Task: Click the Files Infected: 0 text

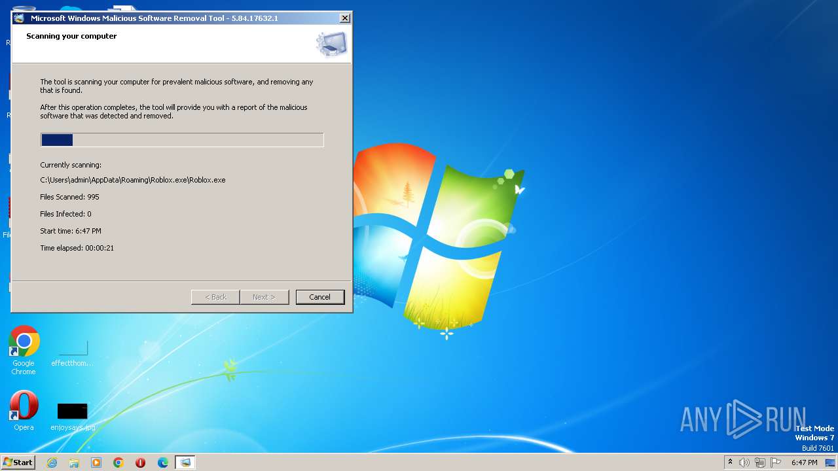Action: pyautogui.click(x=65, y=214)
